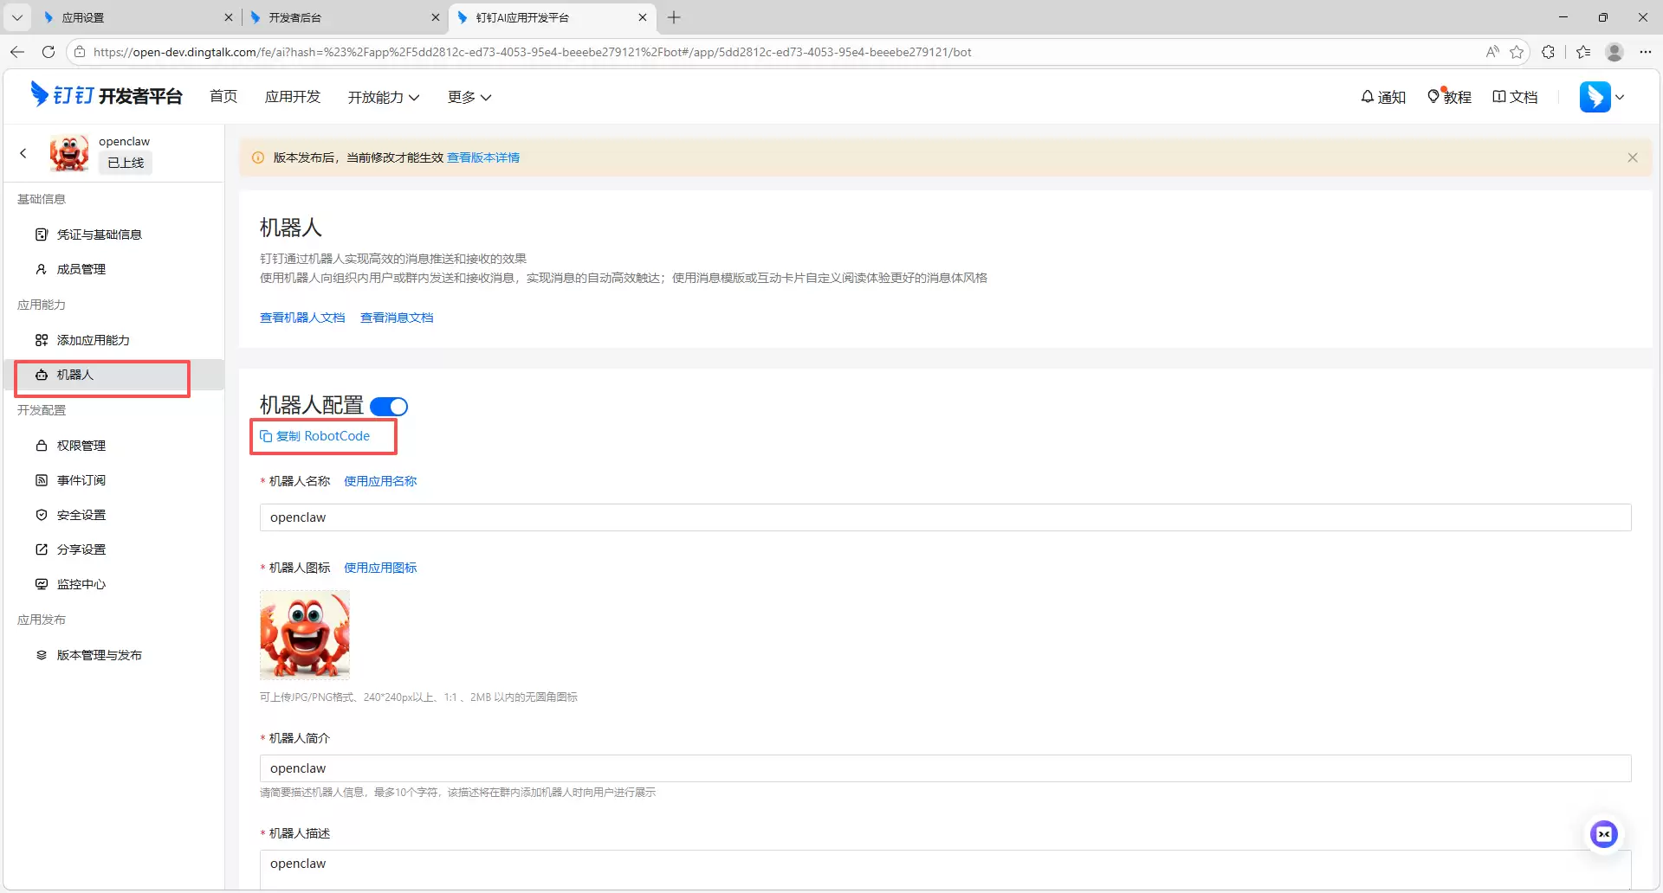Click the back arrow beside openclaw

tap(23, 153)
